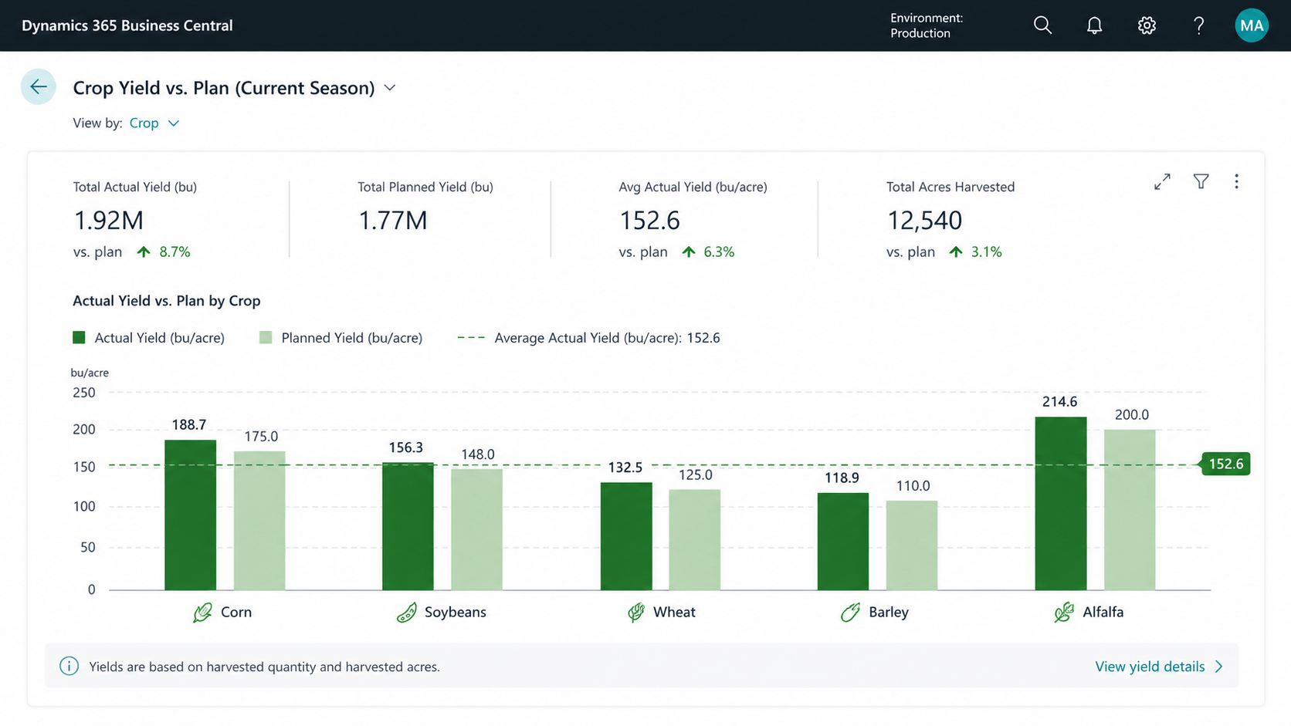
Task: Click the Alfalfa crop icon
Action: tap(1063, 613)
